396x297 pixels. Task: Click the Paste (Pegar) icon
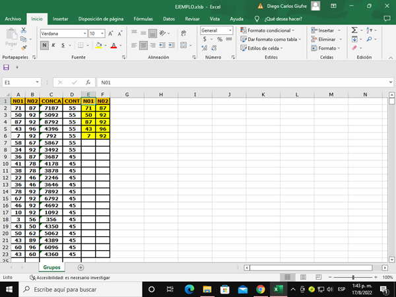click(x=11, y=36)
